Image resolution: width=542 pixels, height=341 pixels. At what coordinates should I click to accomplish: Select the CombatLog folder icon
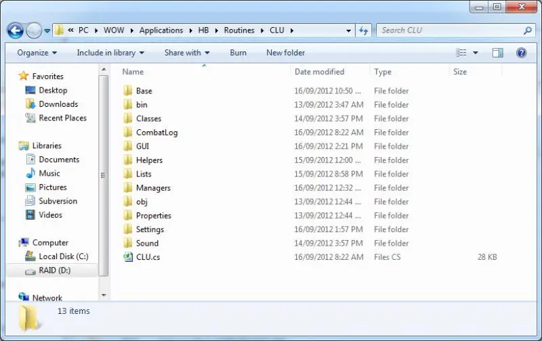click(x=128, y=132)
